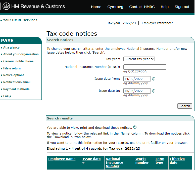This screenshot has width=195, height=170.
Task: Sort results by Works number
Action: coord(142,161)
